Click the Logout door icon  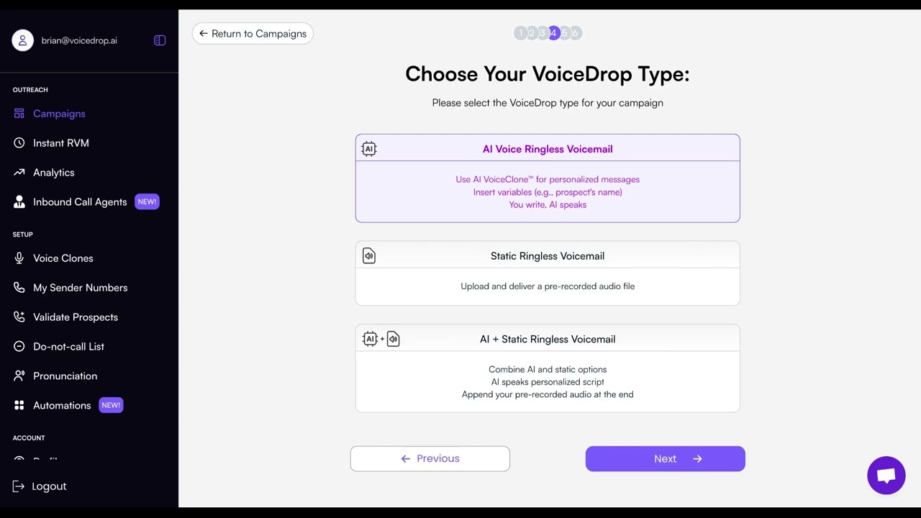click(19, 486)
